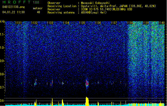Click the 'meteor' label above the count
The width and height of the screenshot is (167, 106).
click(x=38, y=8)
